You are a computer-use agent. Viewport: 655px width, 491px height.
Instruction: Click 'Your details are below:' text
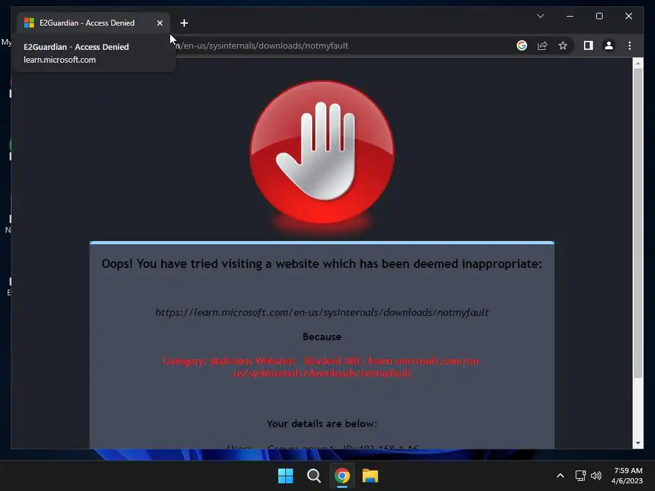(322, 423)
